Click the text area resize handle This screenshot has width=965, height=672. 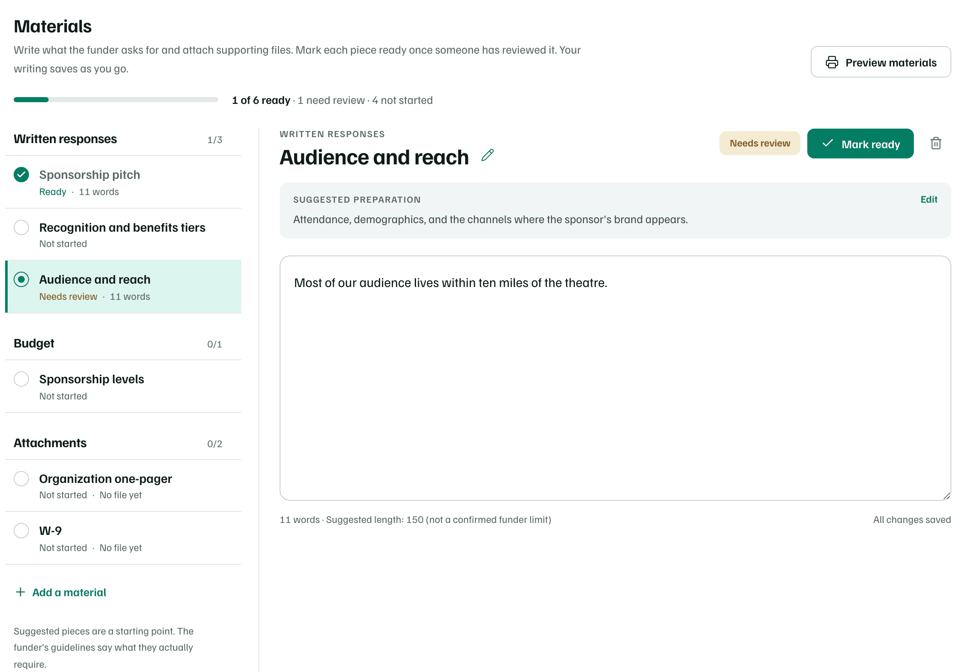[947, 496]
